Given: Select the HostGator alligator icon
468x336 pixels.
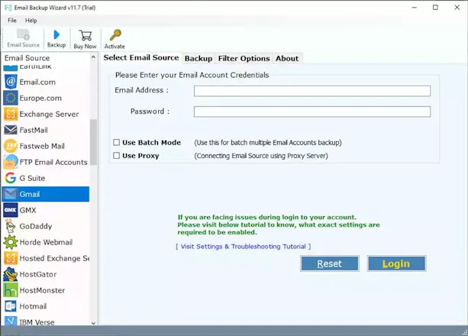Looking at the screenshot, I should pyautogui.click(x=11, y=274).
